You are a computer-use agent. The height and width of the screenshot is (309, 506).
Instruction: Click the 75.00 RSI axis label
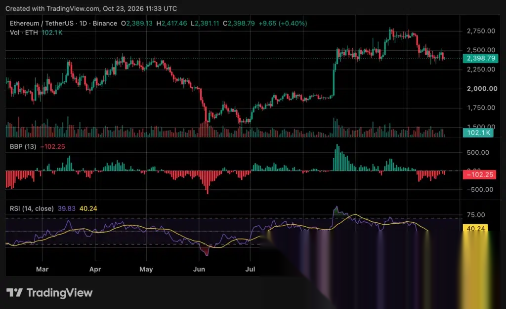(476, 215)
